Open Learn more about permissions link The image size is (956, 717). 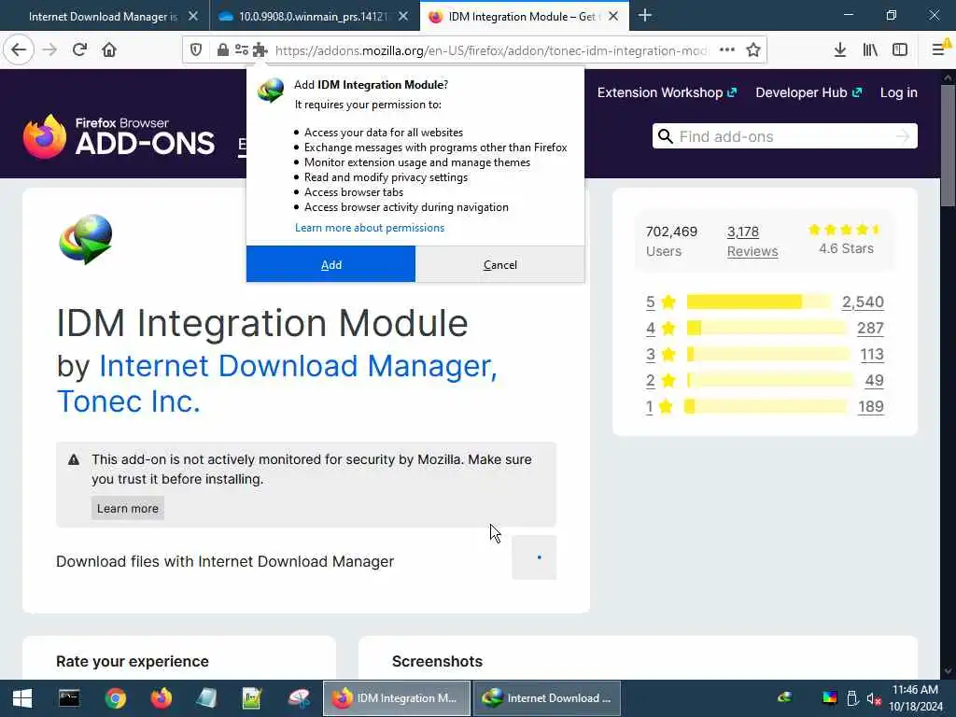(370, 228)
